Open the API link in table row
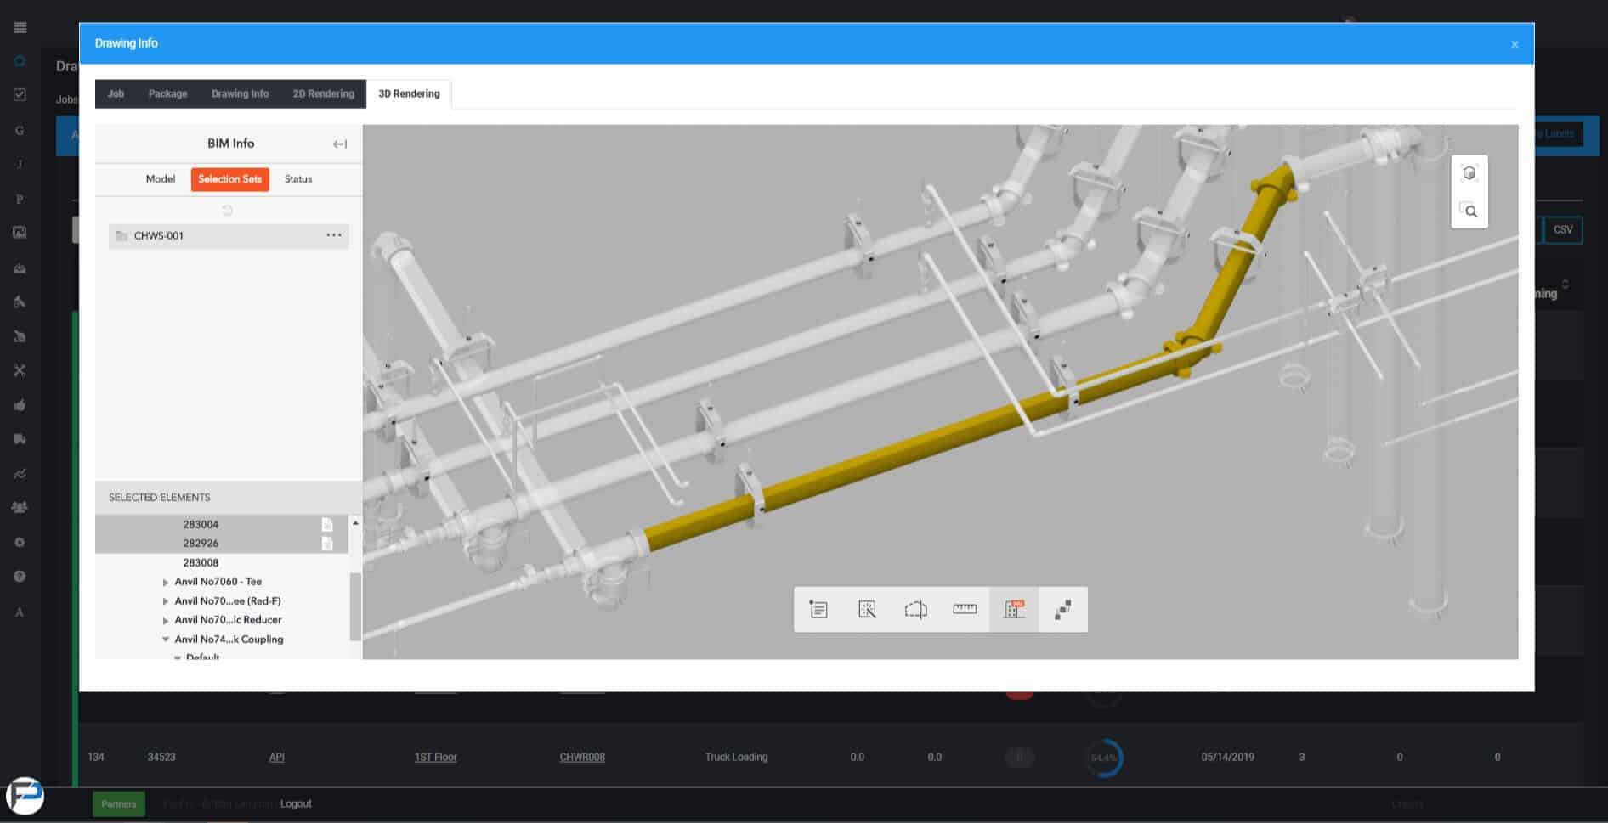 point(276,757)
